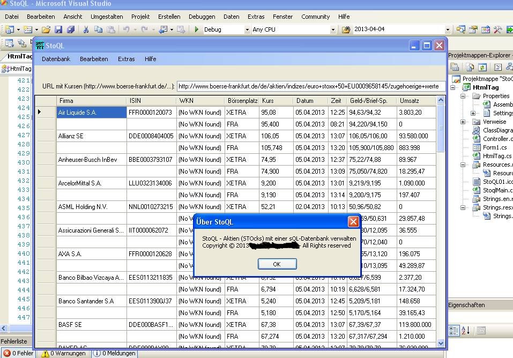Click Refresh icon in Projektmappen-Explorer
513x358 pixels.
click(x=482, y=67)
